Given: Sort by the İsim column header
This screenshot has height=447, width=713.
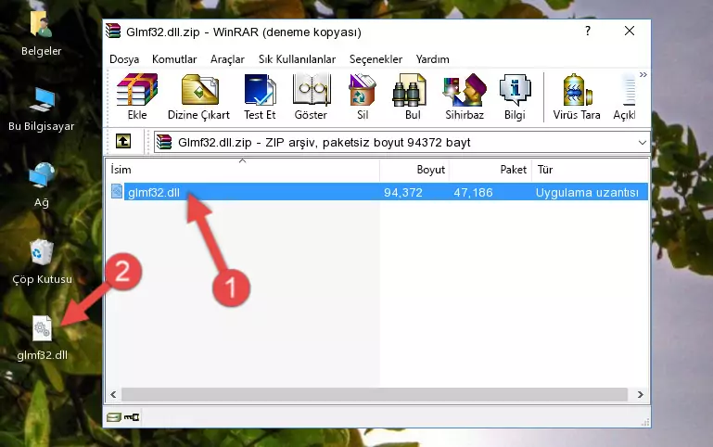Looking at the screenshot, I should pyautogui.click(x=243, y=169).
